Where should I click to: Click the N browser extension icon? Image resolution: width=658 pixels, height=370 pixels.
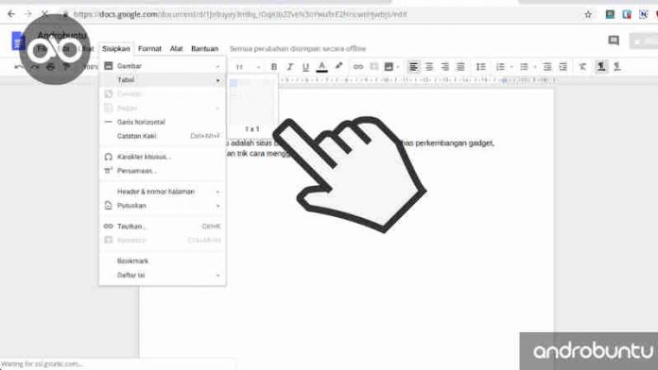[x=643, y=15]
